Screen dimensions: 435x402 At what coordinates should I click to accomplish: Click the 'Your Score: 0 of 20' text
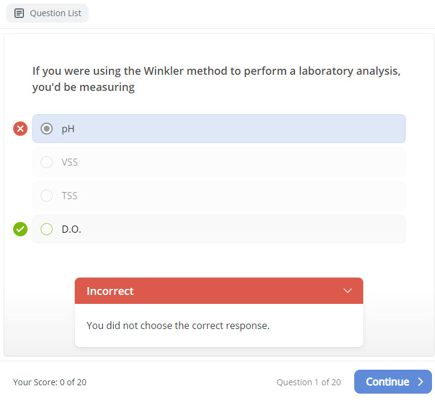coord(50,382)
